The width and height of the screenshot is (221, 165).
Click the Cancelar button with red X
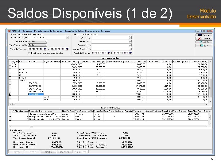204,38
